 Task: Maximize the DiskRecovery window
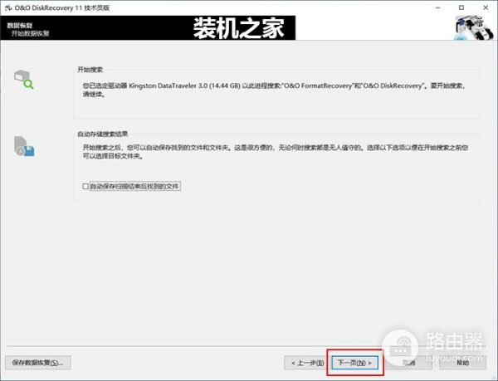click(461, 7)
